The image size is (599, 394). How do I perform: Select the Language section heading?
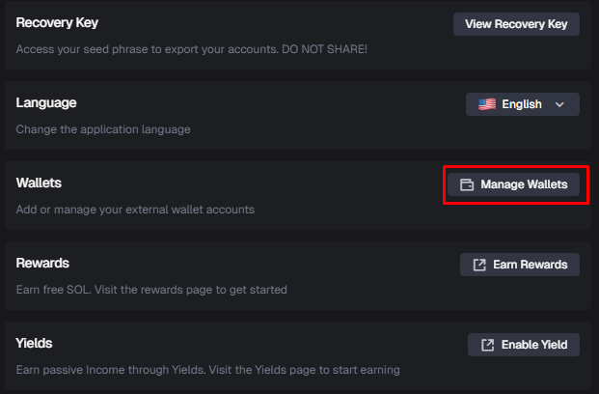click(x=46, y=102)
